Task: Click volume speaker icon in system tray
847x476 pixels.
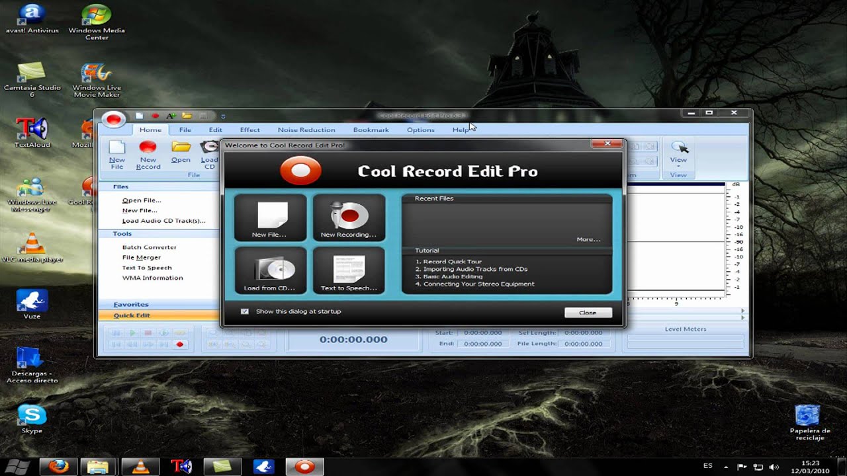Action: [x=774, y=467]
